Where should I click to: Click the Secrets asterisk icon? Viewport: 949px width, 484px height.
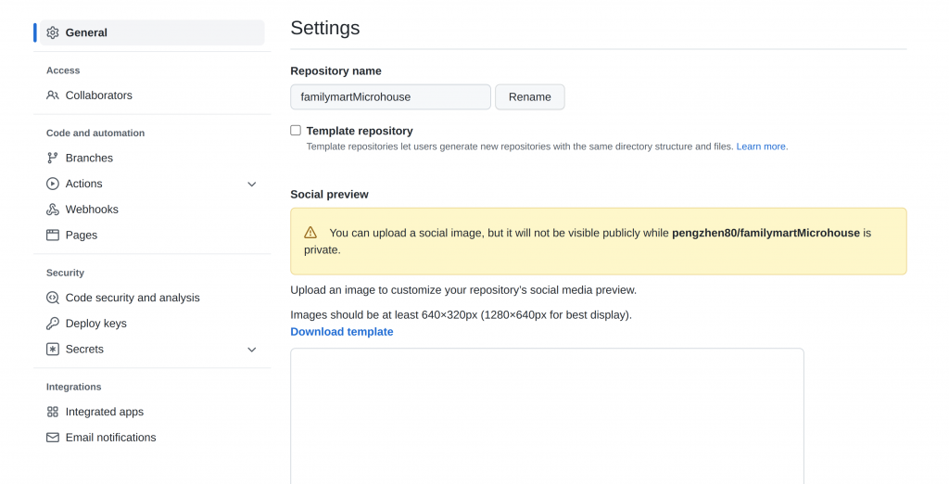coord(53,350)
